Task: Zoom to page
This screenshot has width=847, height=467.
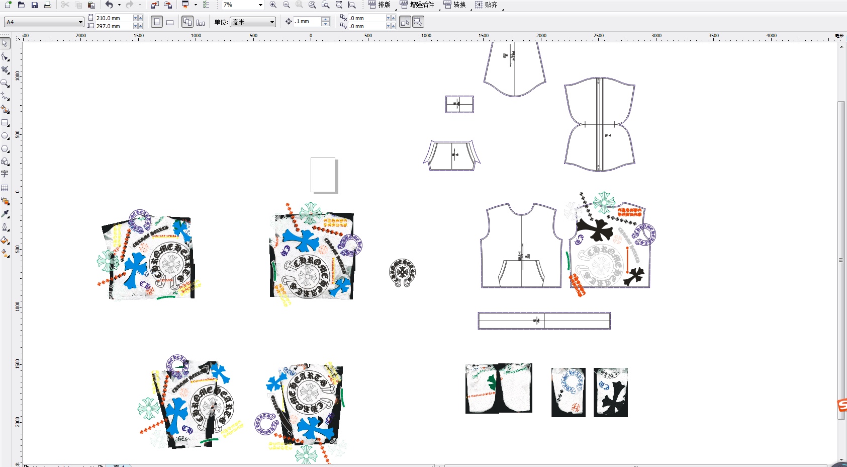Action: [326, 5]
